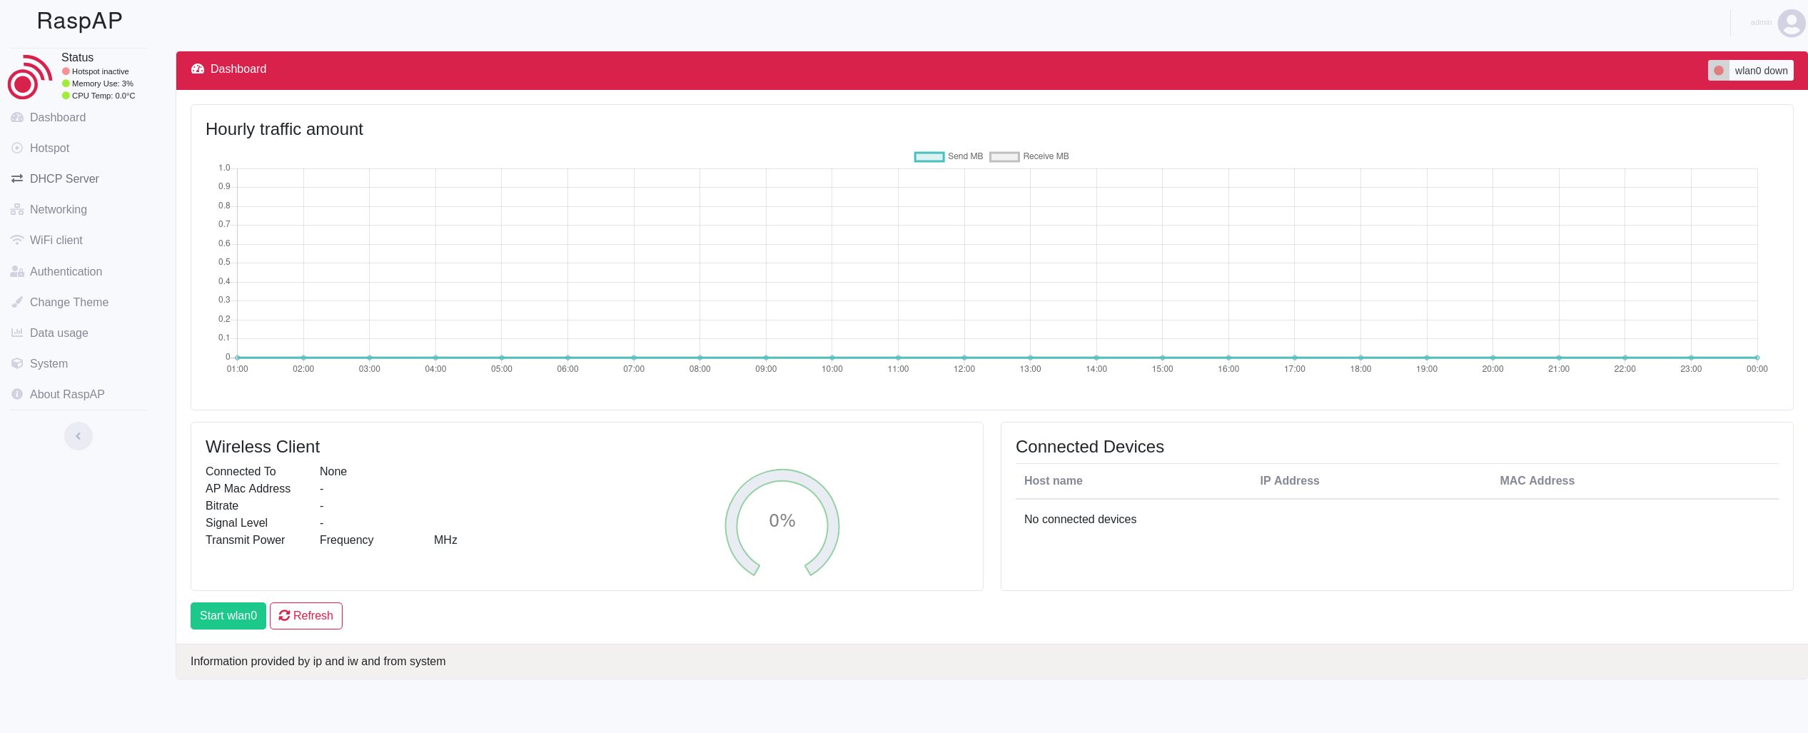The image size is (1808, 733).
Task: Click the Authentication user-lock icon
Action: click(17, 272)
